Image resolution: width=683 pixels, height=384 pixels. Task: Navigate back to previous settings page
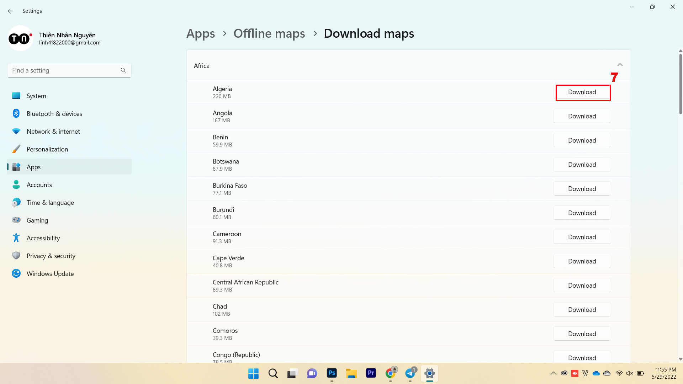click(x=10, y=10)
